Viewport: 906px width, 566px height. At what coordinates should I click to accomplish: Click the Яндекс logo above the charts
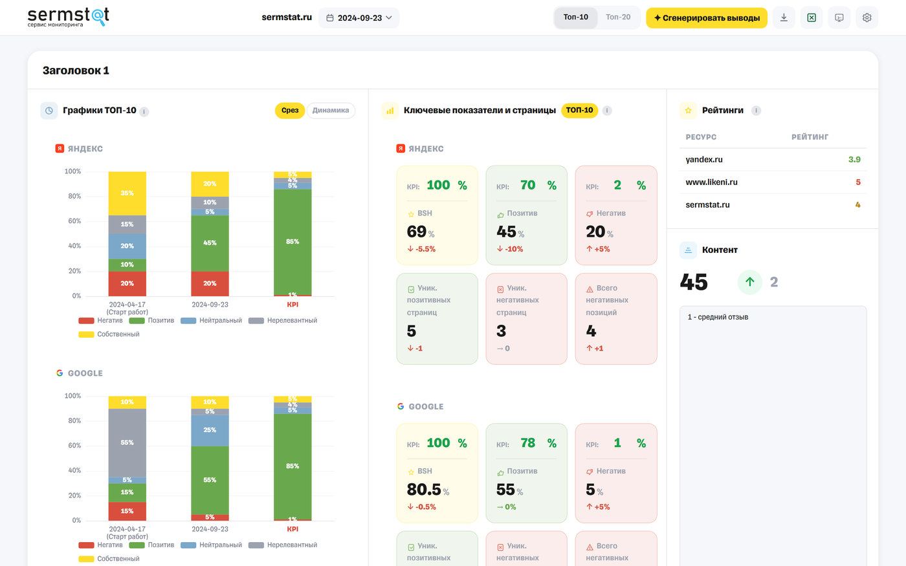point(60,149)
